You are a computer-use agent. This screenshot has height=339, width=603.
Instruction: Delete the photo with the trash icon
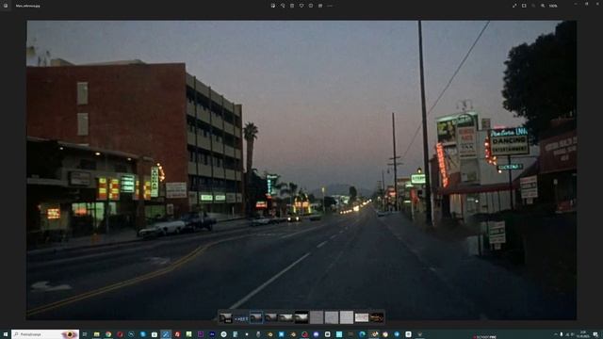coord(292,6)
